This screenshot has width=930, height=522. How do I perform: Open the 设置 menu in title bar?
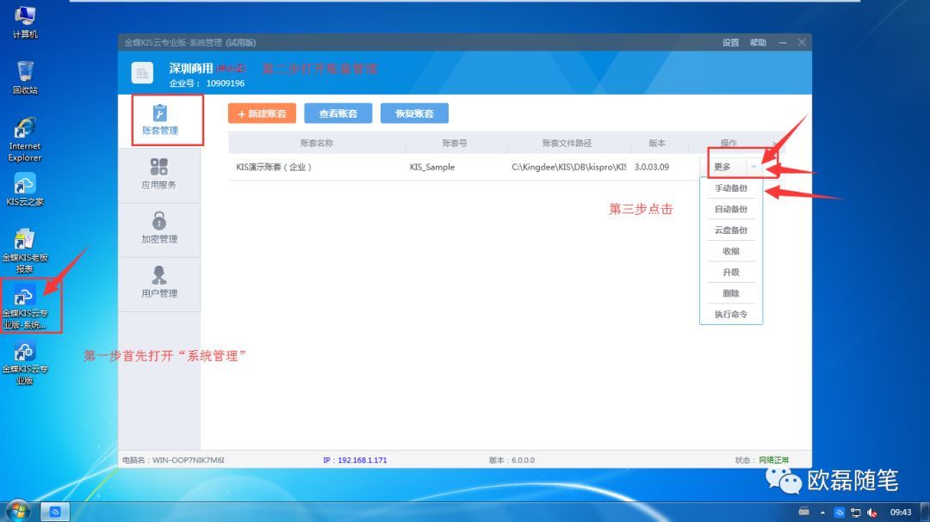pos(731,43)
